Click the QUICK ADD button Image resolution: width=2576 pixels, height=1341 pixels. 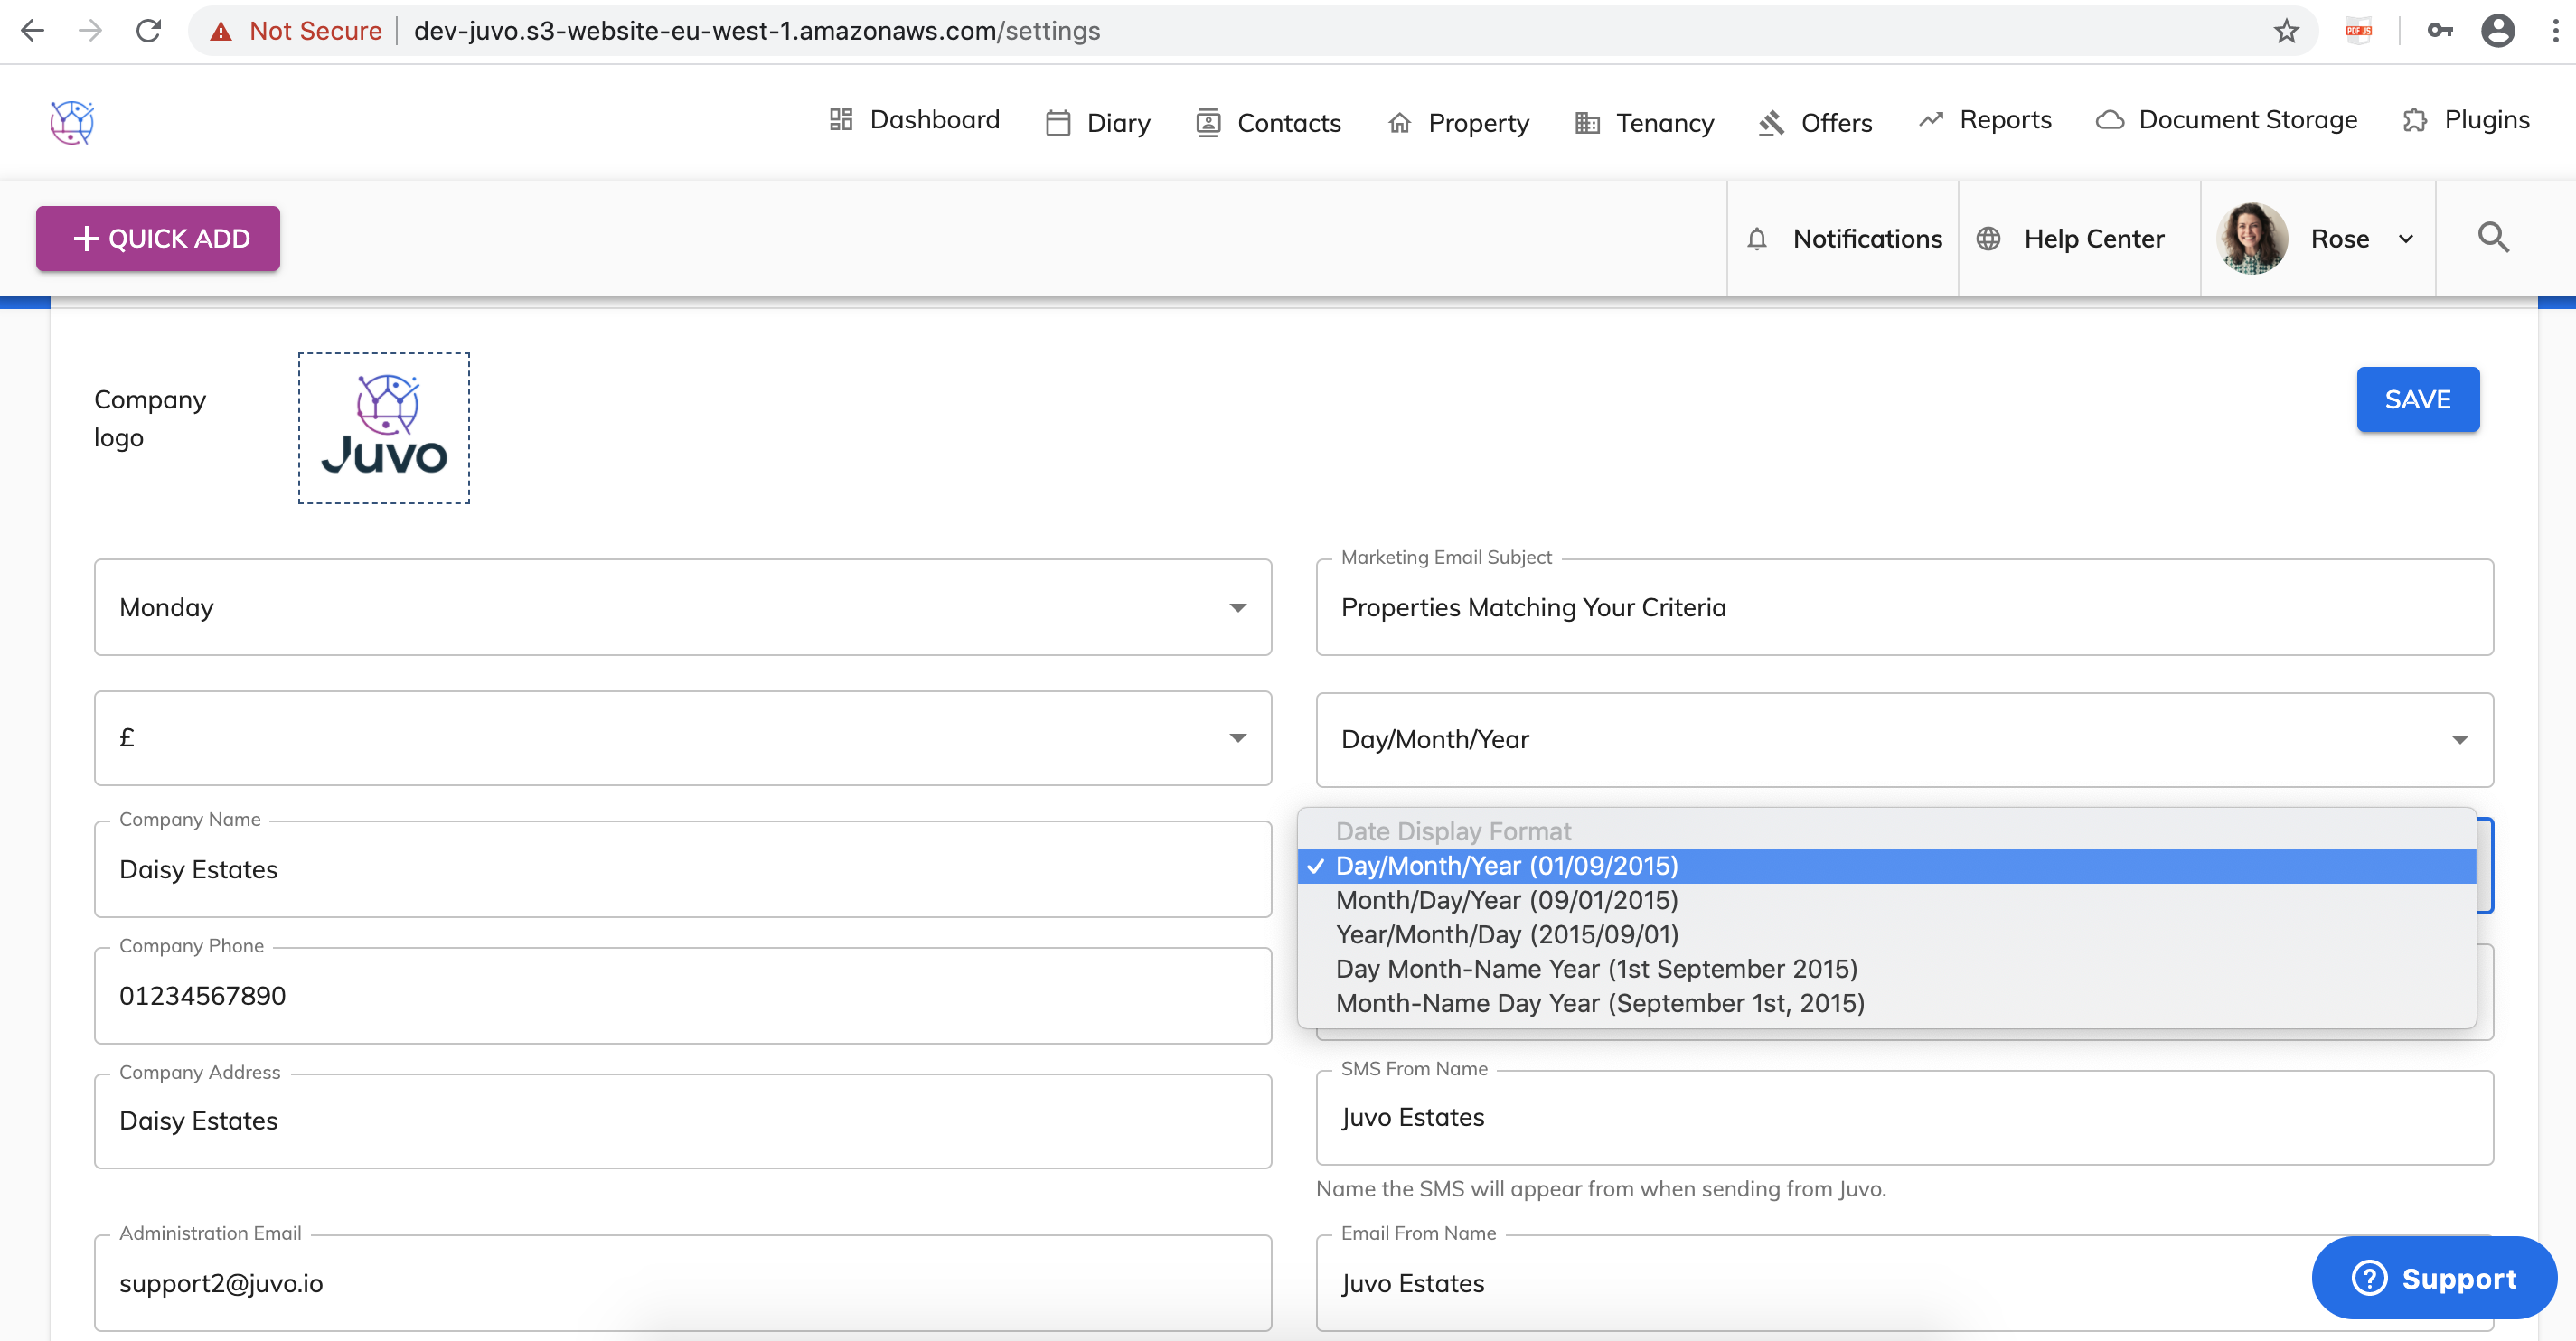pyautogui.click(x=158, y=238)
